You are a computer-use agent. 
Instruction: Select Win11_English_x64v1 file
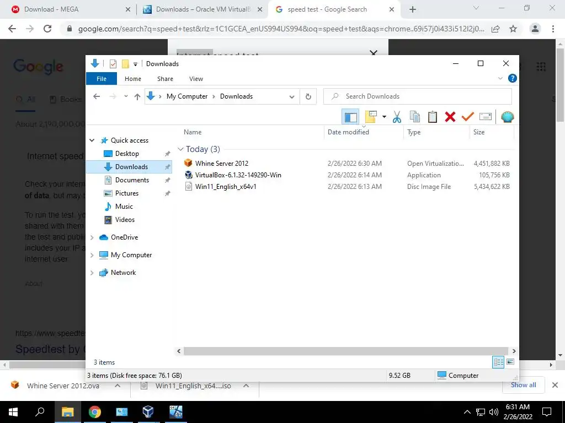pos(226,187)
